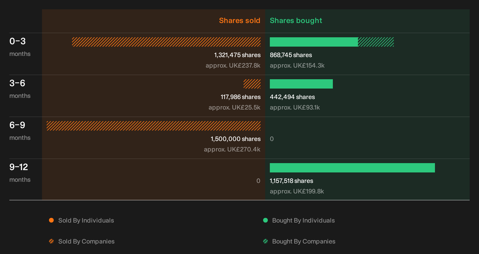Select the Sold By Companies legend label
The height and width of the screenshot is (254, 479).
86,241
